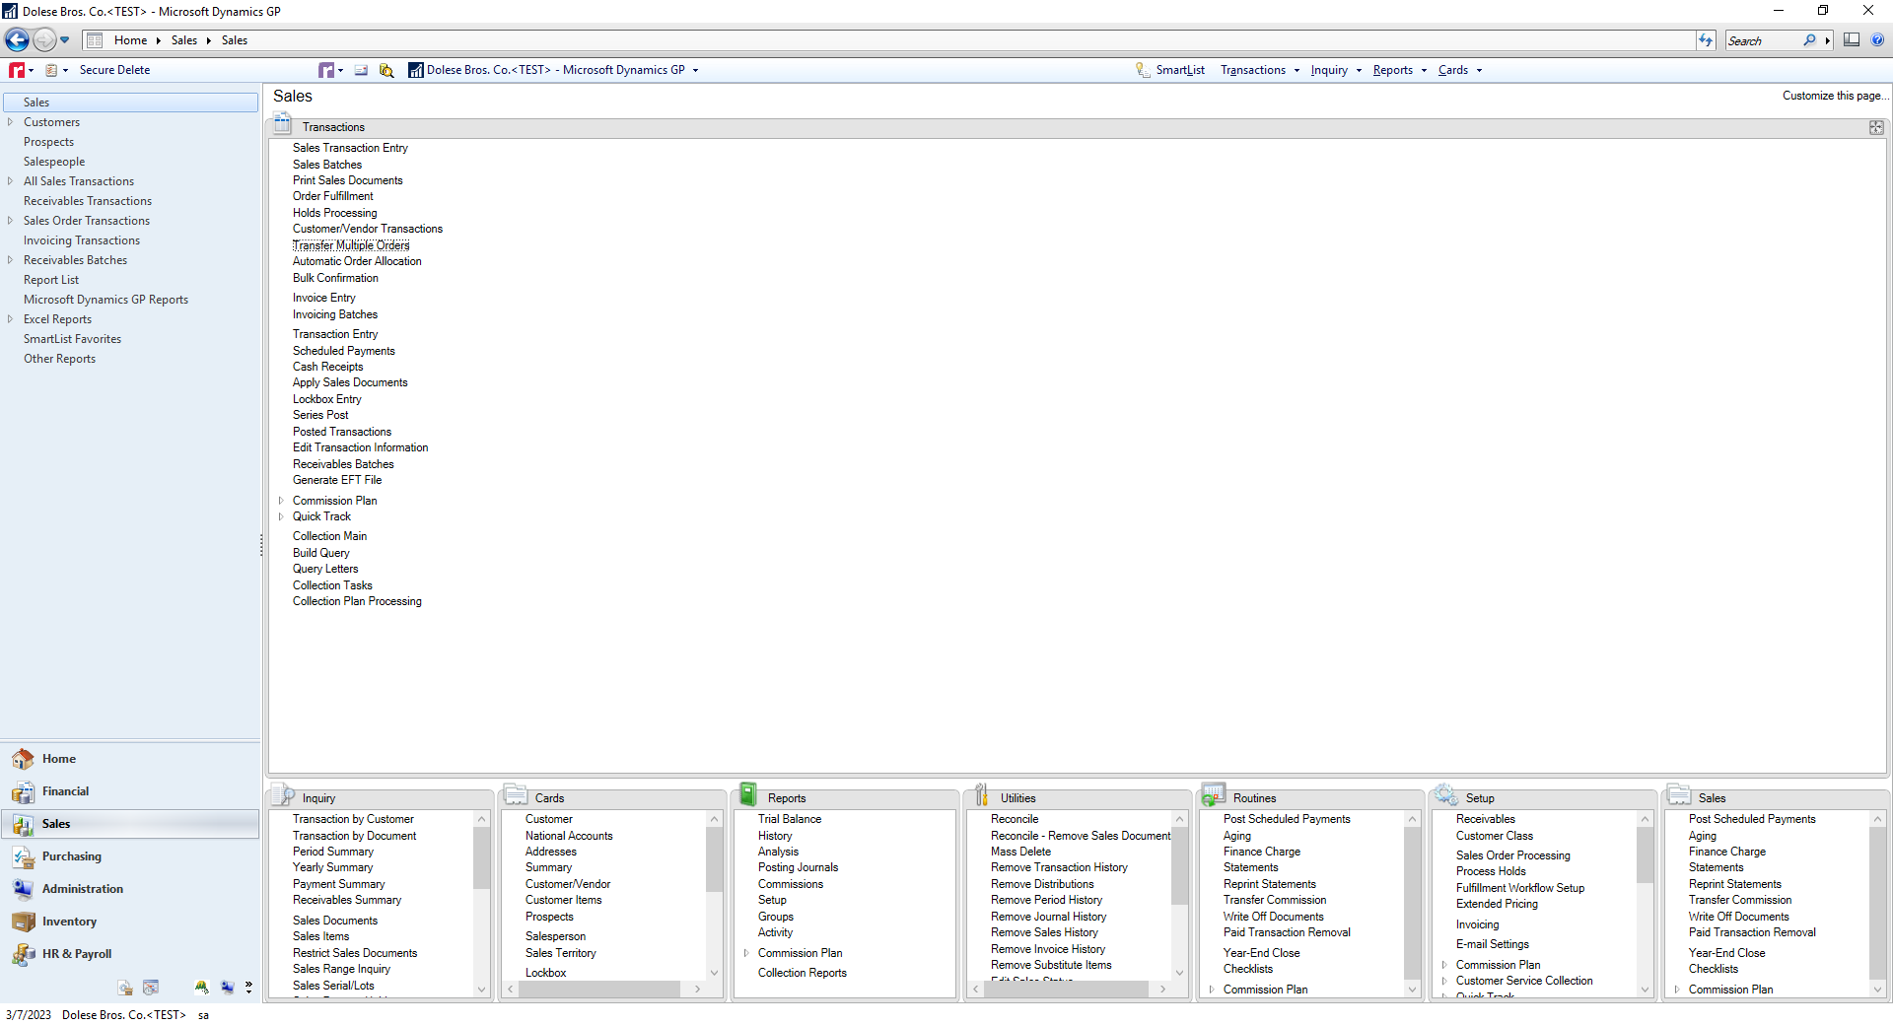
Task: Click the green trees icon in bottom navigation strip
Action: (202, 988)
